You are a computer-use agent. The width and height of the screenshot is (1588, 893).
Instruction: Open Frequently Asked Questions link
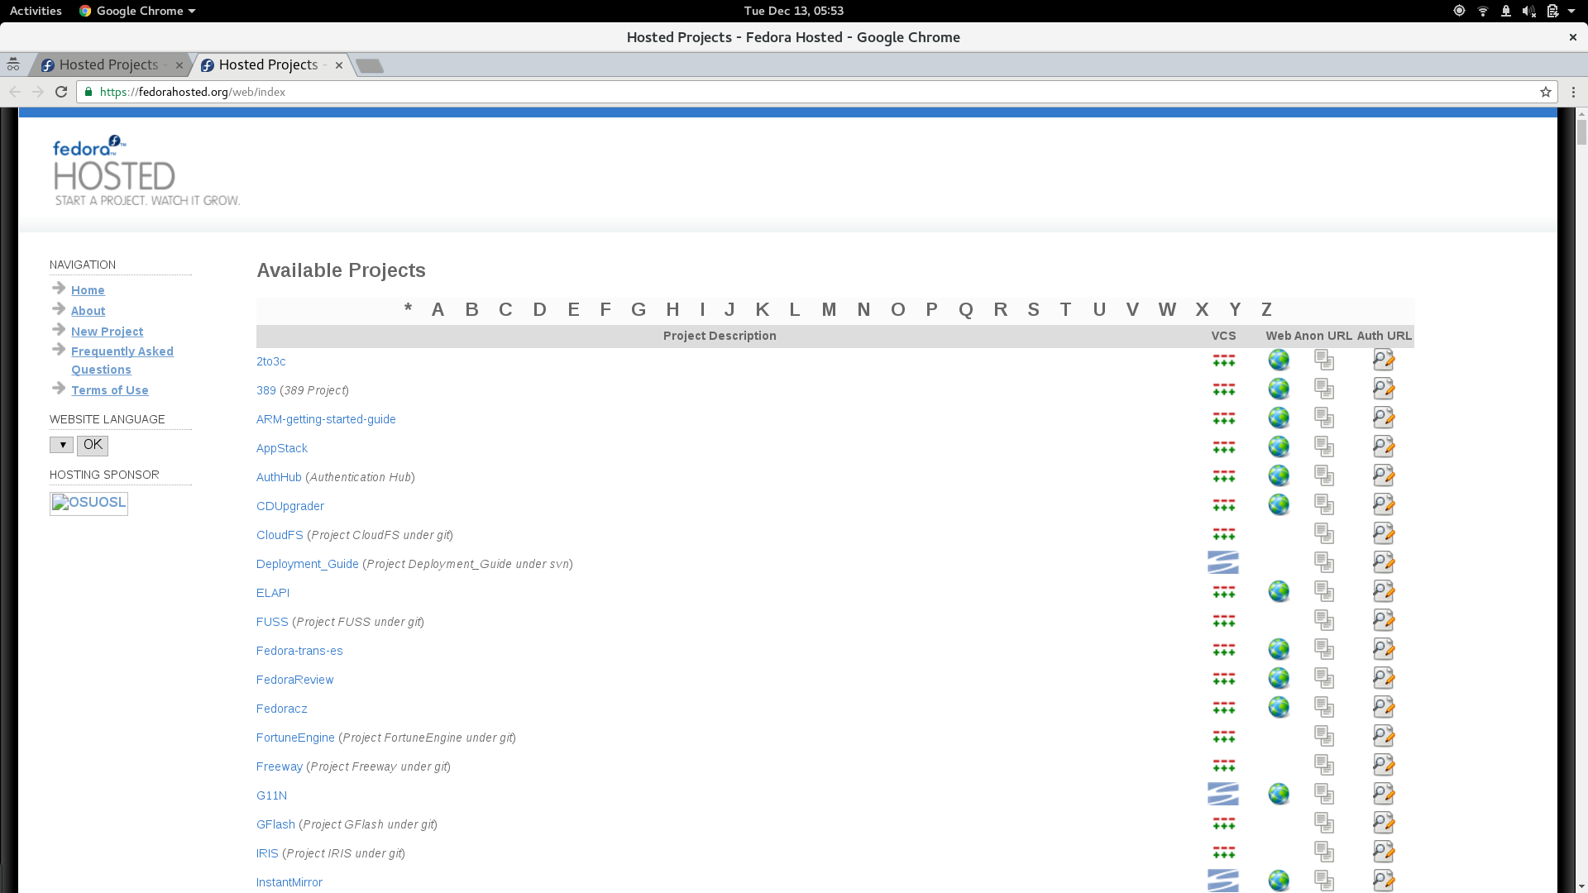point(122,361)
